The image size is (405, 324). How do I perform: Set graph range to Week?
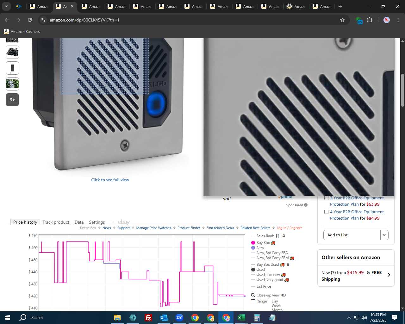276,306
